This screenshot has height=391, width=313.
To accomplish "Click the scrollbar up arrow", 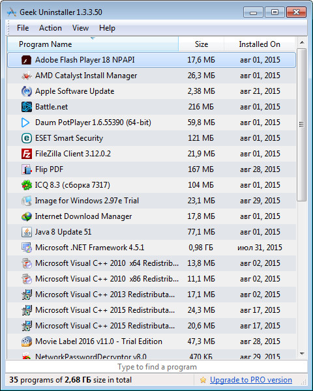I will 302,42.
